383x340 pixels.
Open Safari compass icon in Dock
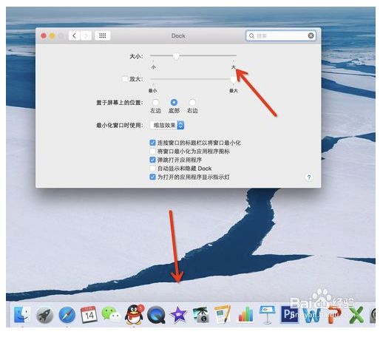(67, 315)
